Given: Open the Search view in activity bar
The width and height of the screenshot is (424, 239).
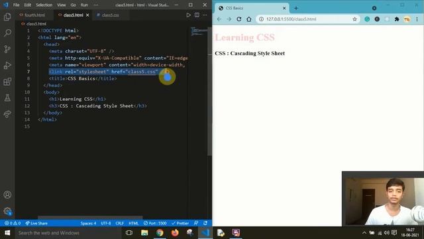Looking at the screenshot, I should (x=7, y=33).
